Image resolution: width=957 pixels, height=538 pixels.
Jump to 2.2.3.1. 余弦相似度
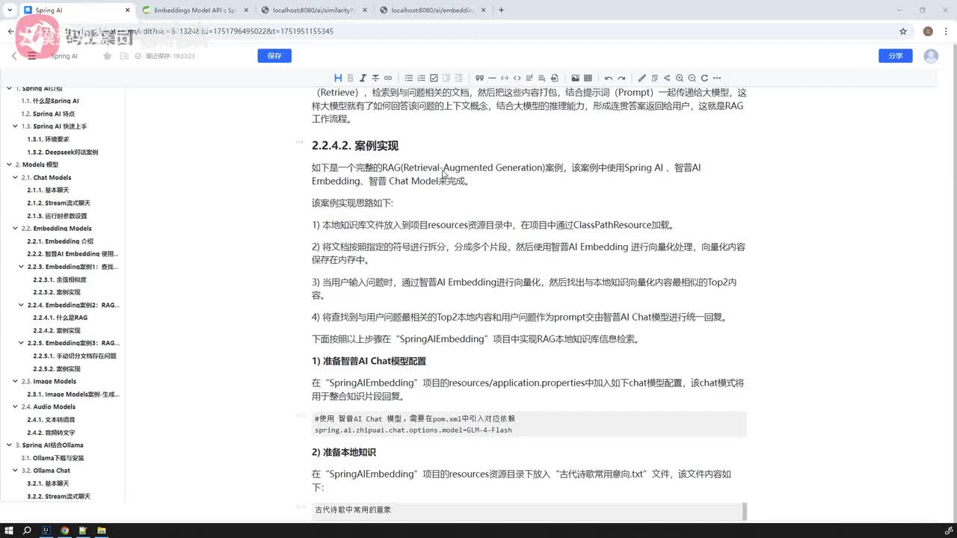[x=60, y=279]
